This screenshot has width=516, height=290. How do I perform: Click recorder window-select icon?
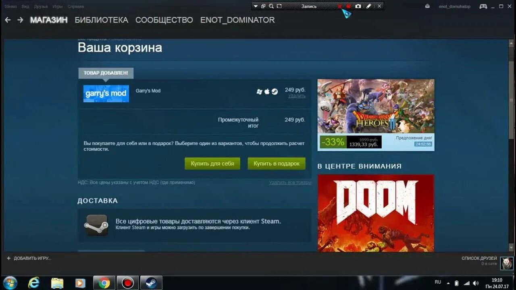click(x=263, y=6)
